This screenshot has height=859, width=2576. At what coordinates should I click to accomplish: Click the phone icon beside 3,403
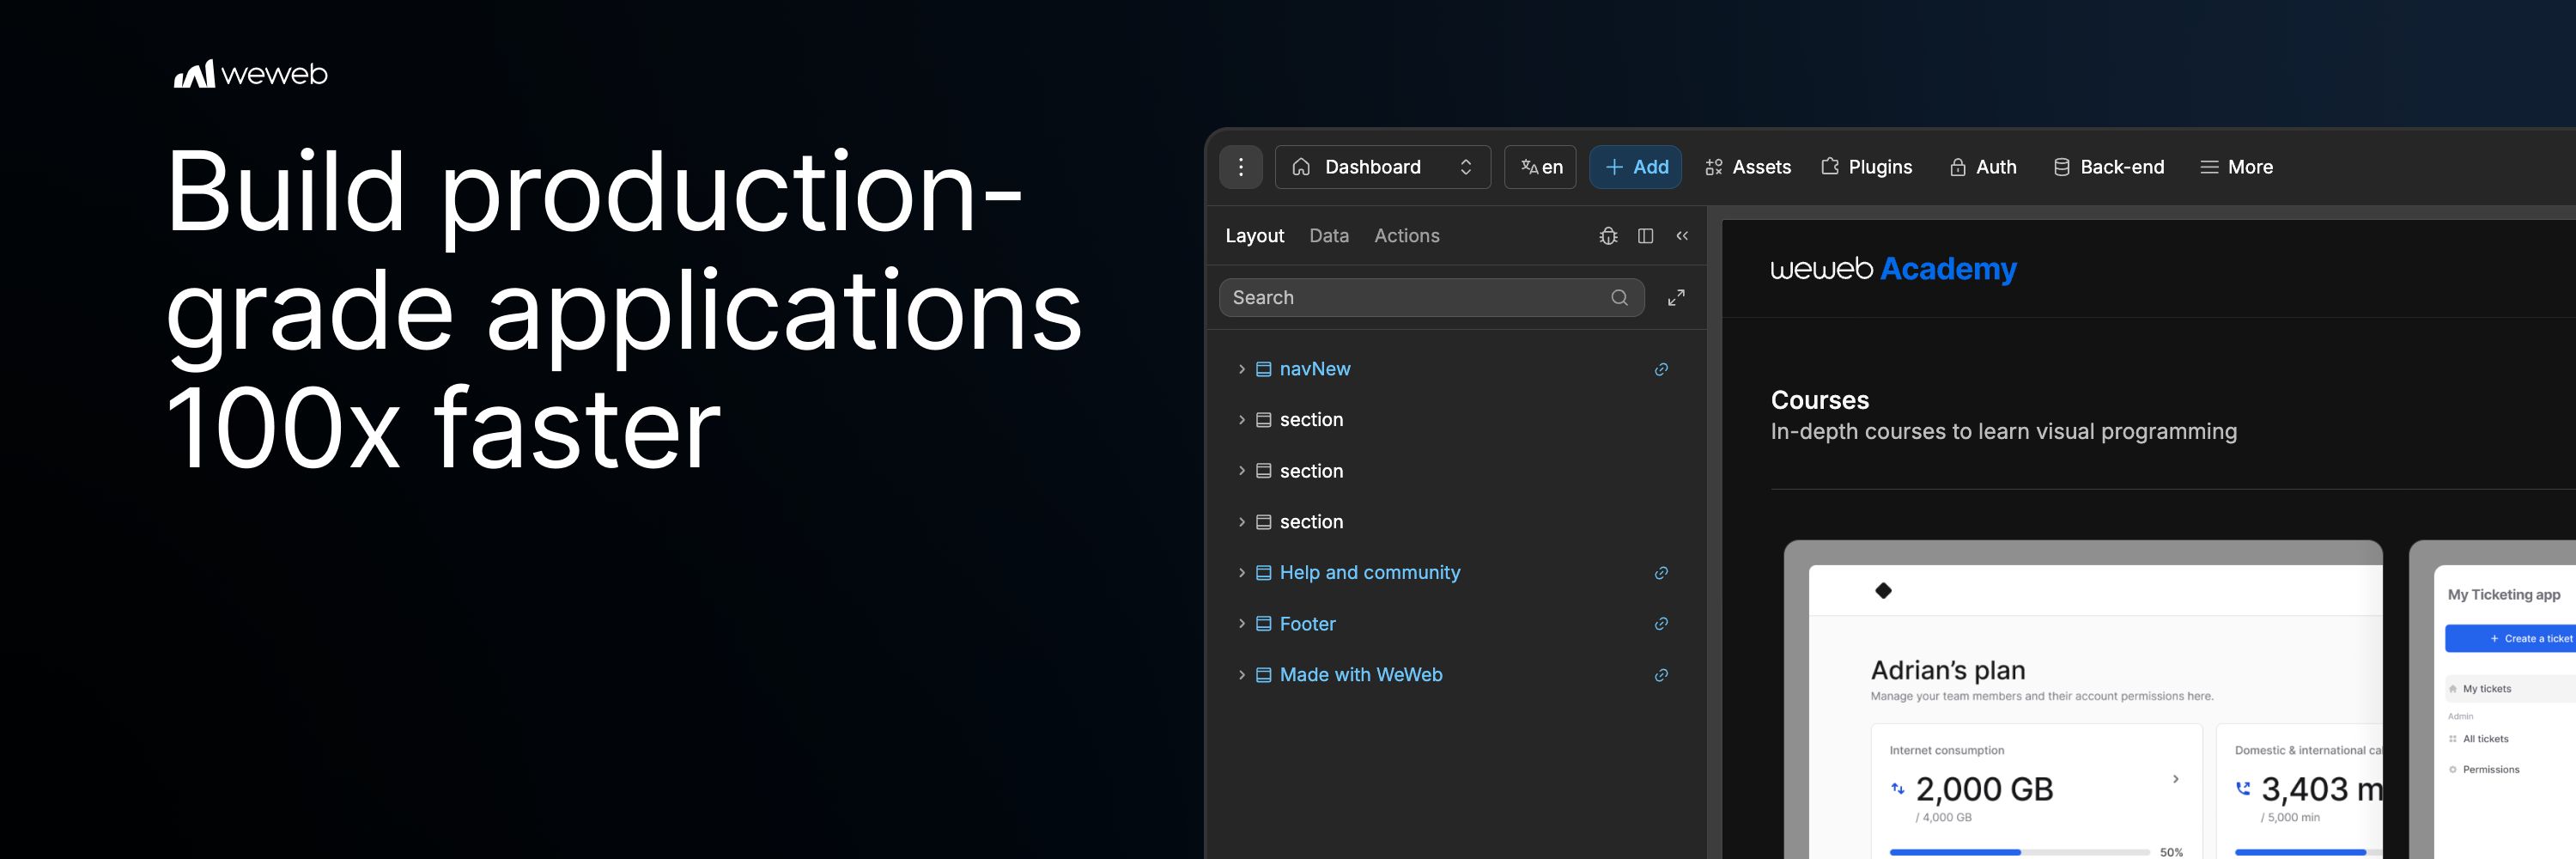click(x=2243, y=788)
